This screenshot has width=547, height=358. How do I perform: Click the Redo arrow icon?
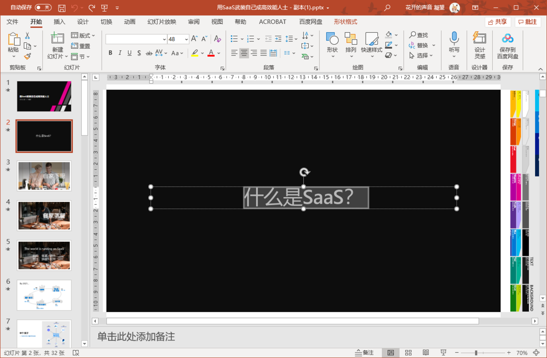[92, 8]
